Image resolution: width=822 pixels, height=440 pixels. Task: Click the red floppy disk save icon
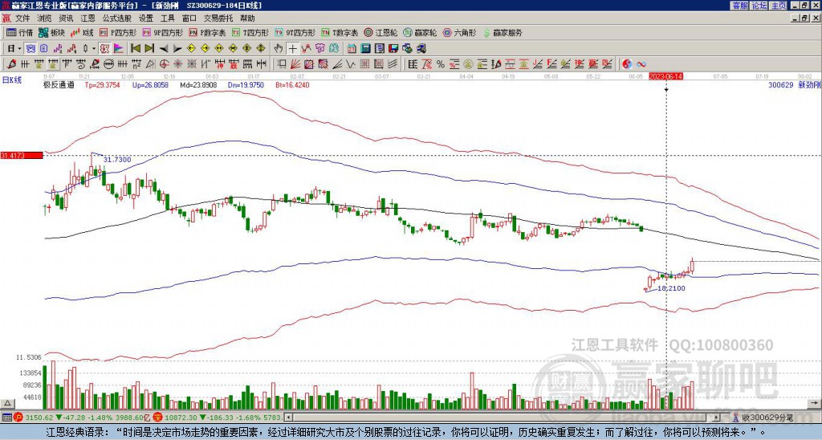[393, 49]
